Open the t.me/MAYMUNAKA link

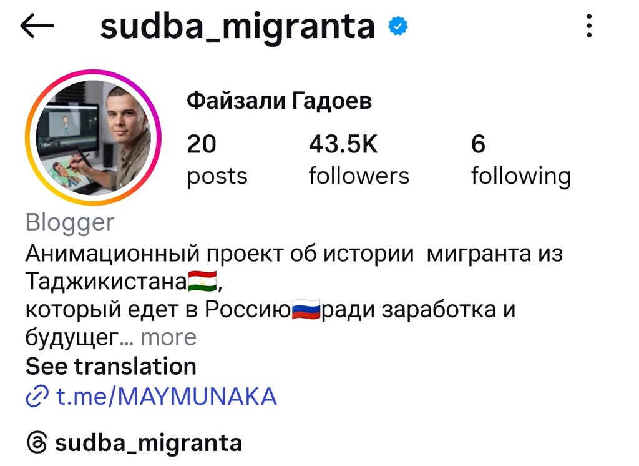click(x=167, y=396)
